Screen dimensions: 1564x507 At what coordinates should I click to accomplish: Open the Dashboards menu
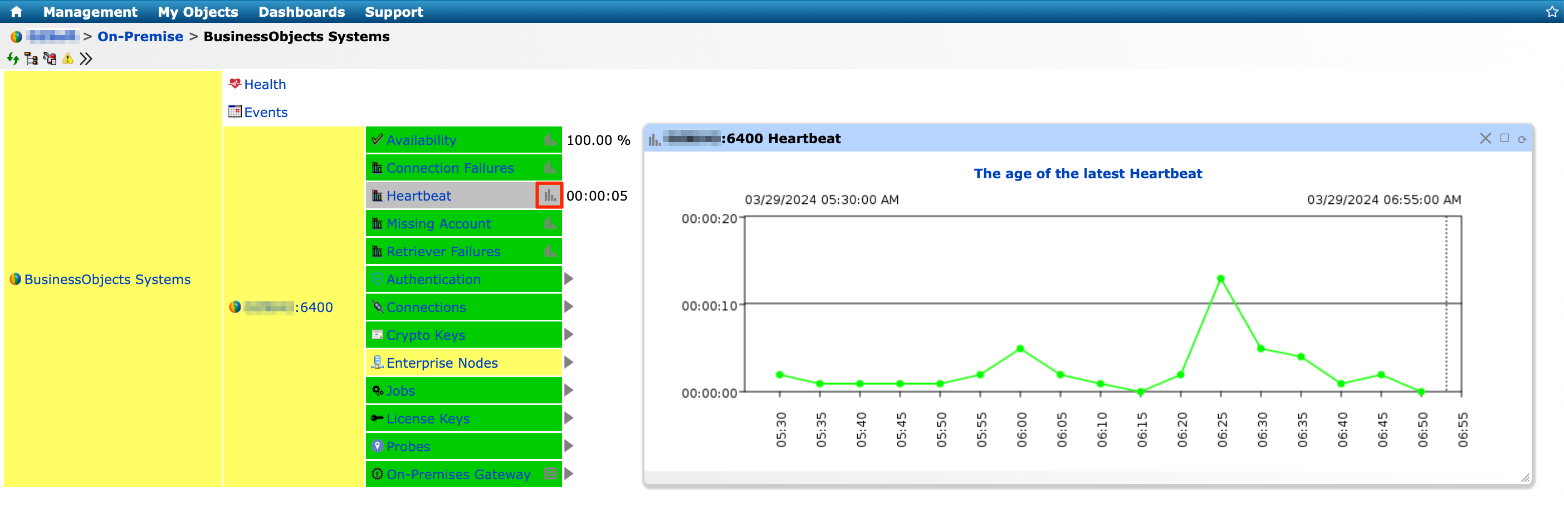[x=301, y=12]
